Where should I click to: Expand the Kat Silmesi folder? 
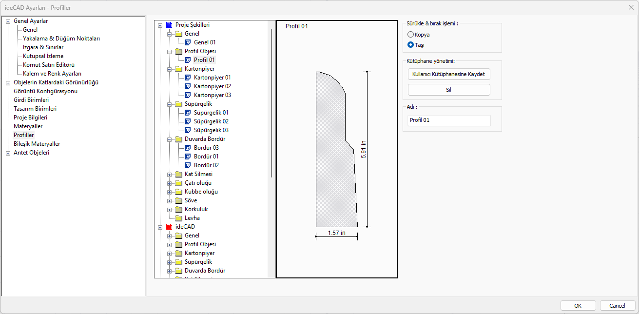tap(170, 174)
